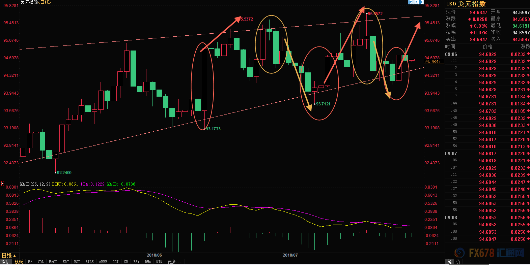Viewport: 530px width, 265px height.
Task: Select the KDJ indicator
Action: [66, 262]
